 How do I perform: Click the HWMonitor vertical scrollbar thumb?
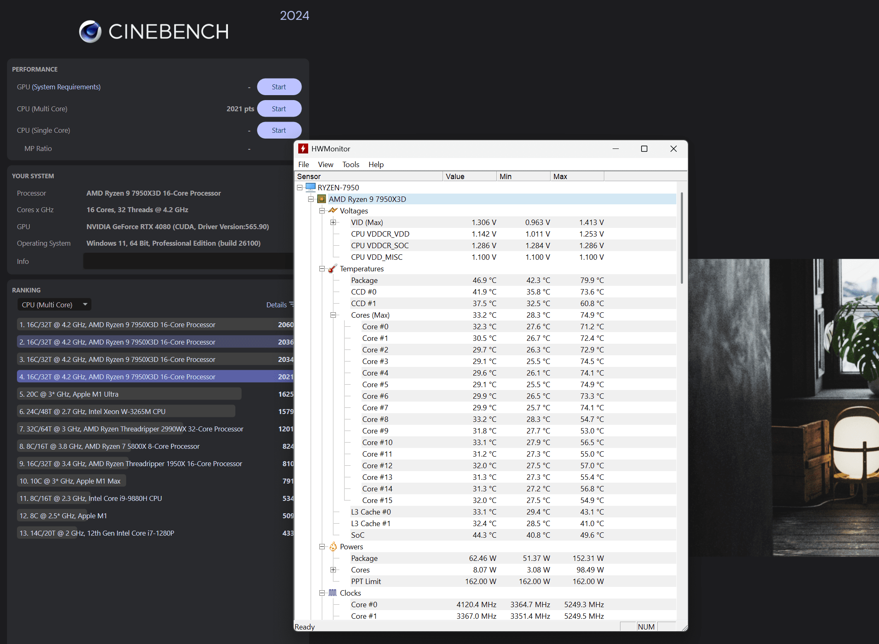pyautogui.click(x=682, y=238)
